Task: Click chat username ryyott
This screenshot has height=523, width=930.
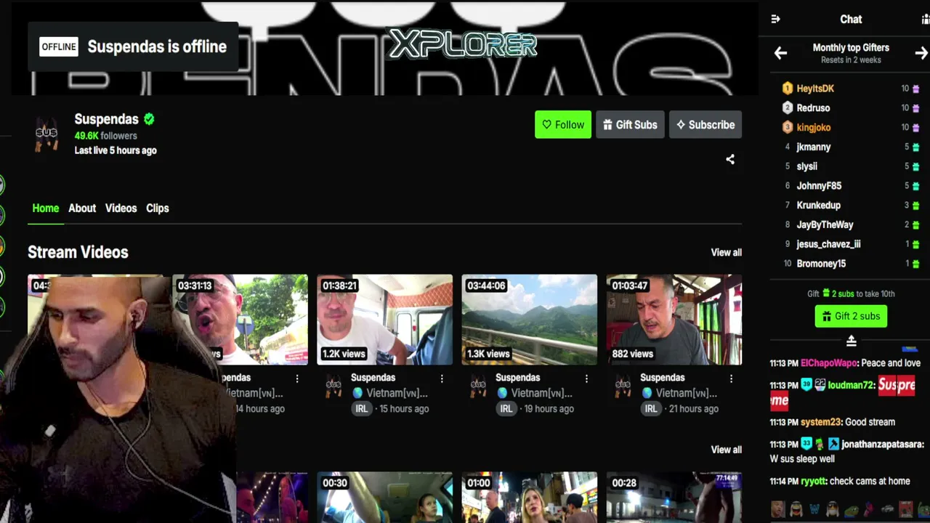Action: point(813,481)
